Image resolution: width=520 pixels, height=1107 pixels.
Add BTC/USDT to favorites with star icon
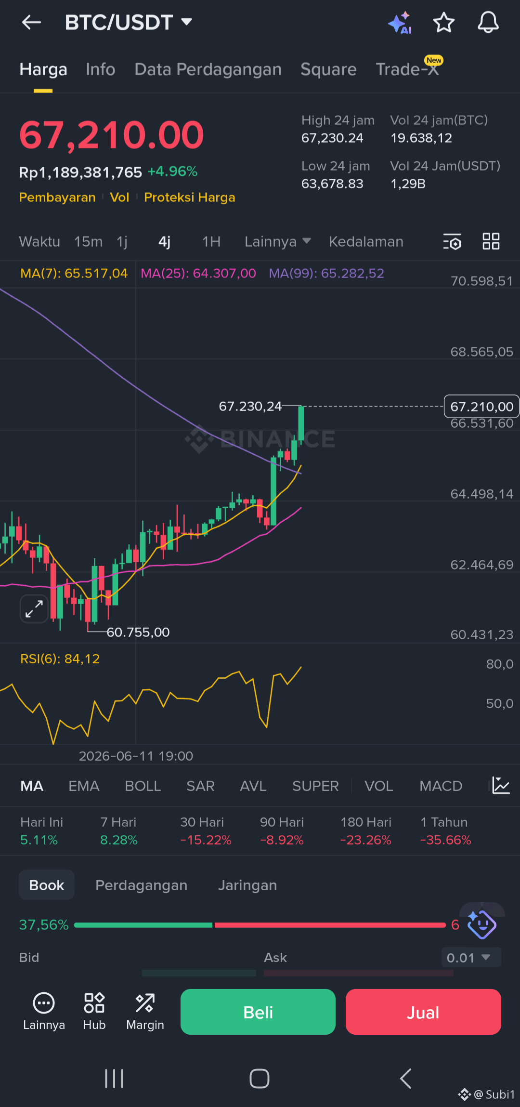pos(443,23)
